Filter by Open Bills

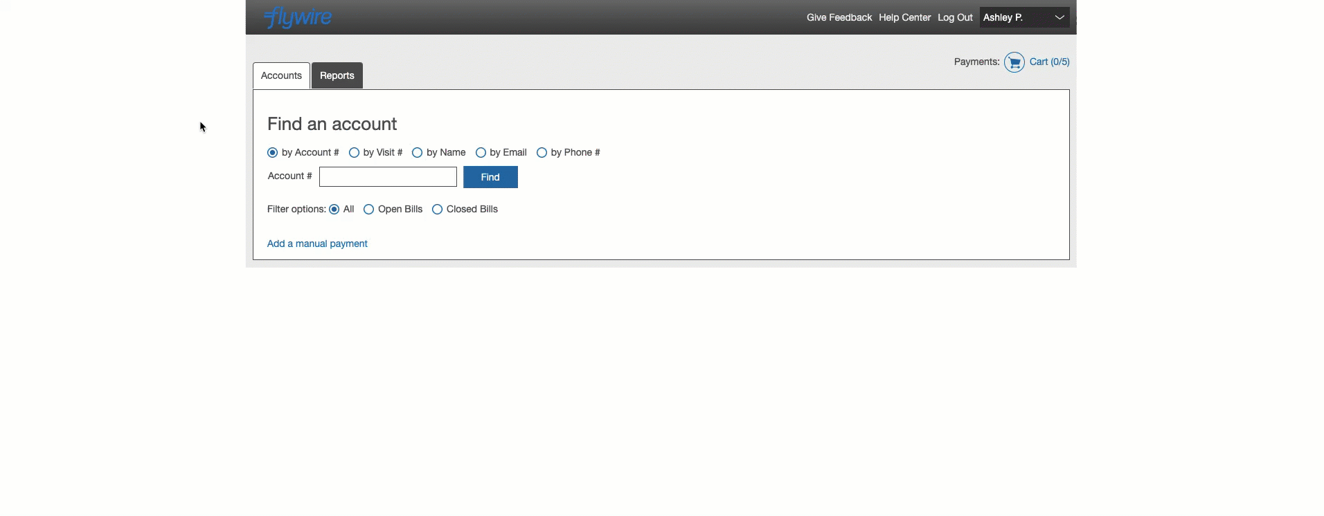(x=369, y=210)
